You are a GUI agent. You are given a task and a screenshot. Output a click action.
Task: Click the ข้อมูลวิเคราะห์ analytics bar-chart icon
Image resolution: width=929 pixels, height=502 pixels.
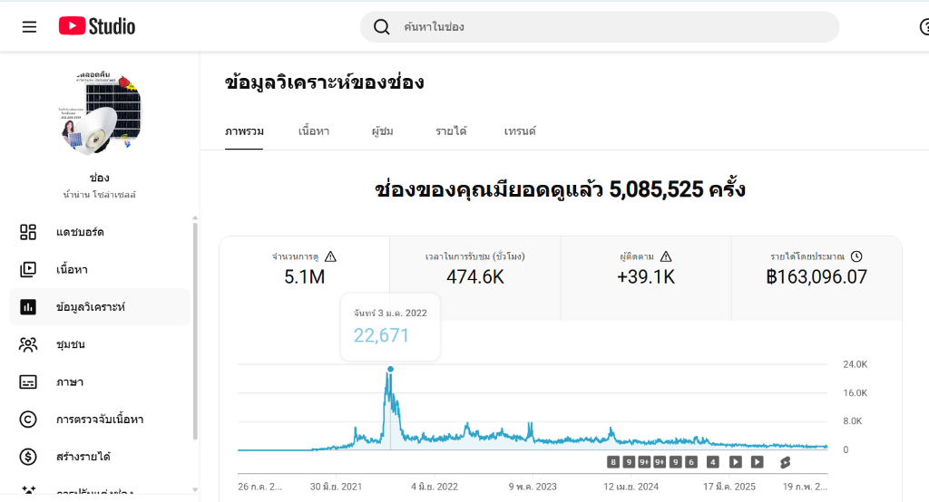tap(28, 306)
